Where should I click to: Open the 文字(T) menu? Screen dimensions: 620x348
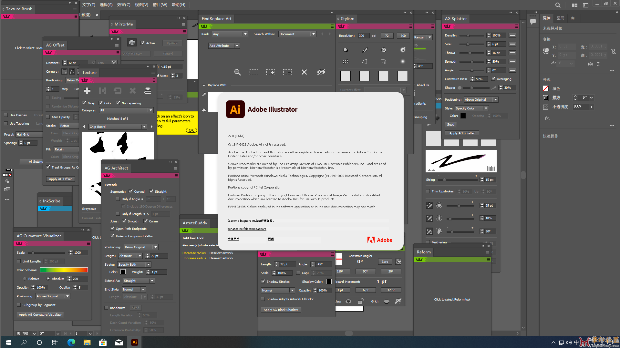[88, 5]
